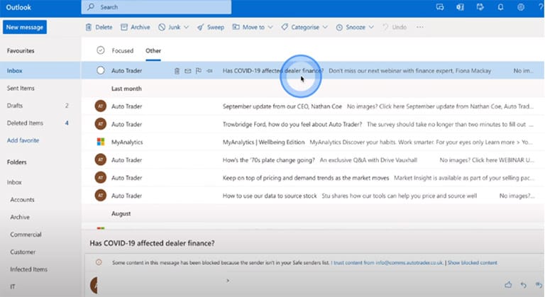Archive the selected message

136,27
